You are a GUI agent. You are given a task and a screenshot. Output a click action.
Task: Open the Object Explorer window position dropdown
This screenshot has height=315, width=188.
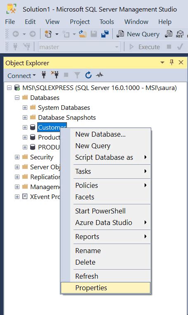pos(162,63)
